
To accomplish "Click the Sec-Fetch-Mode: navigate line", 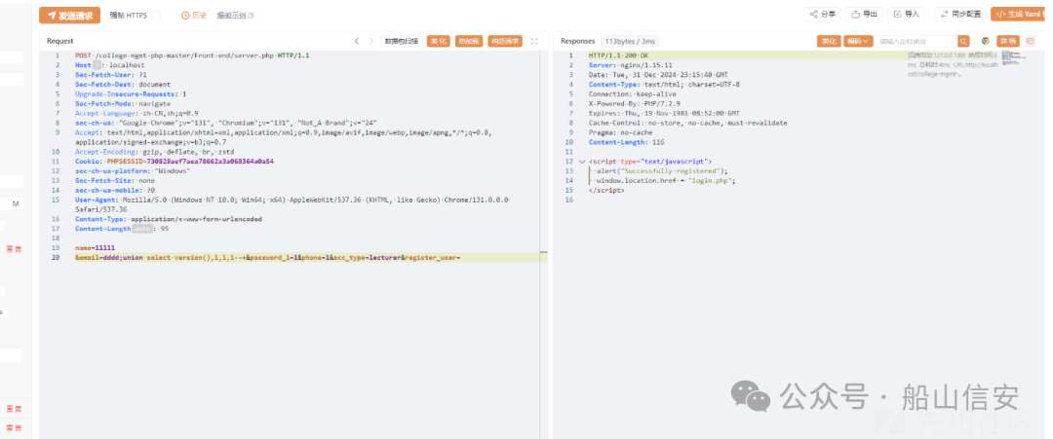I will point(123,104).
